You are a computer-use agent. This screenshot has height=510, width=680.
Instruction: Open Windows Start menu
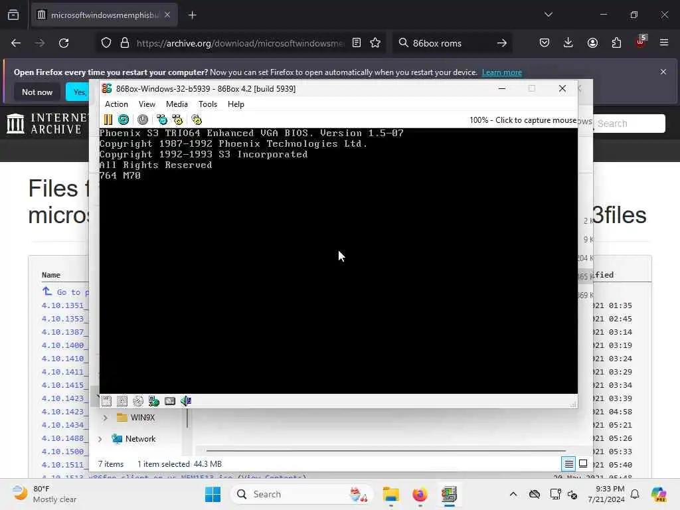point(212,494)
